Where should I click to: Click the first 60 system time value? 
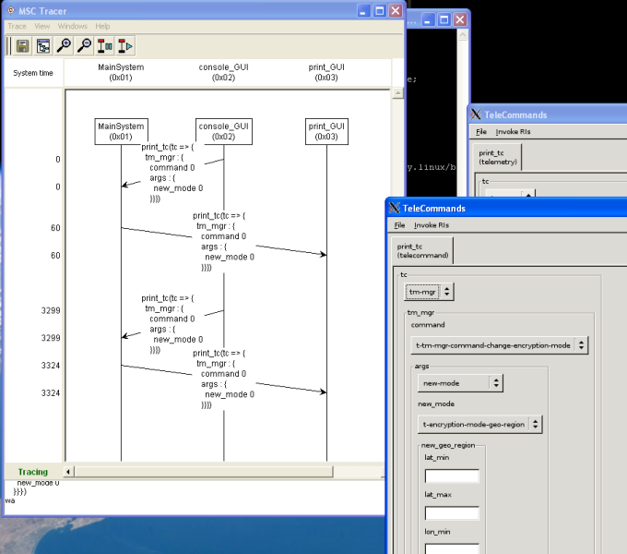click(55, 228)
